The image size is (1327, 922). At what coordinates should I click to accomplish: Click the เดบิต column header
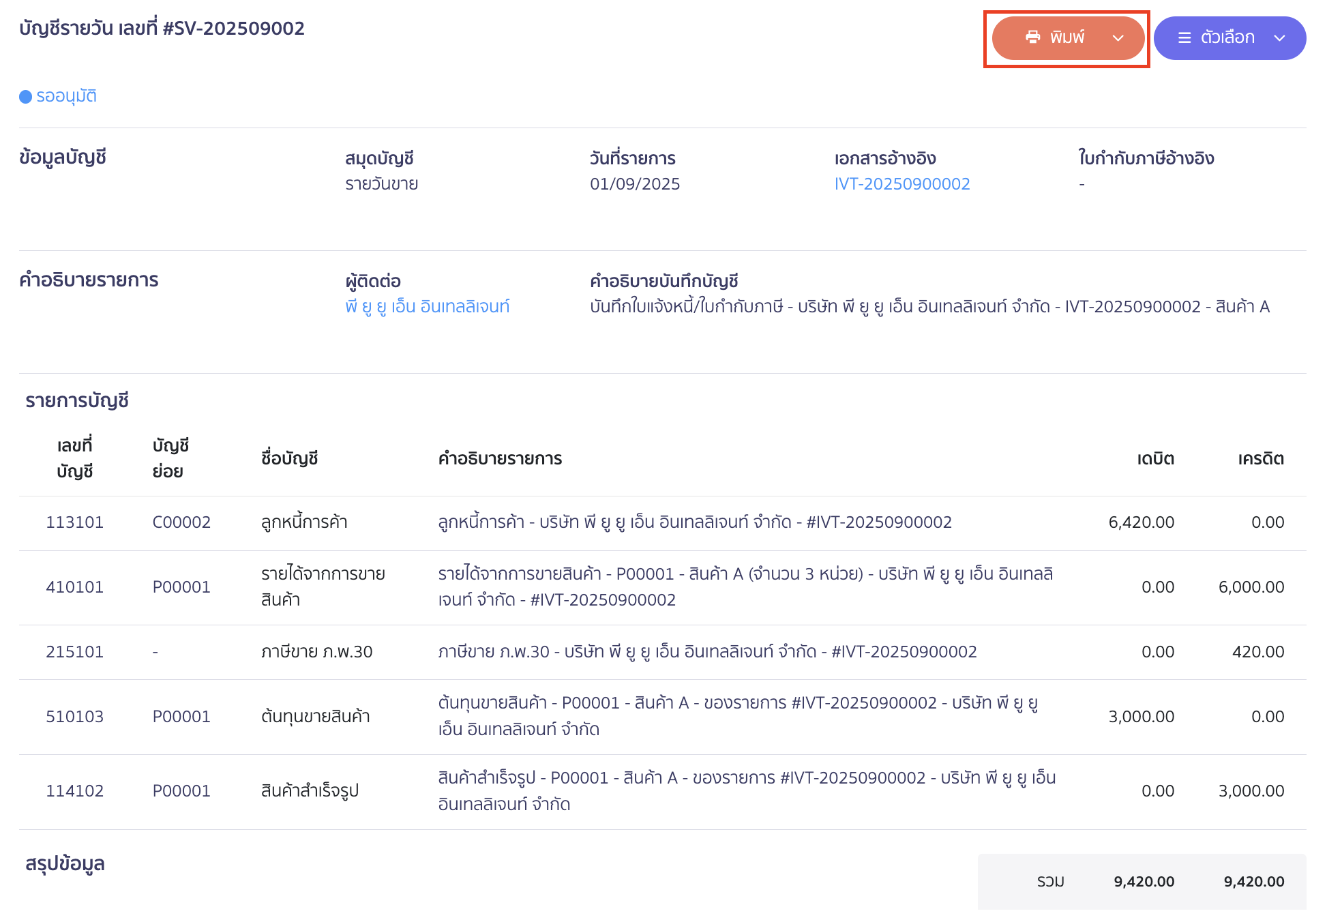[x=1156, y=459]
